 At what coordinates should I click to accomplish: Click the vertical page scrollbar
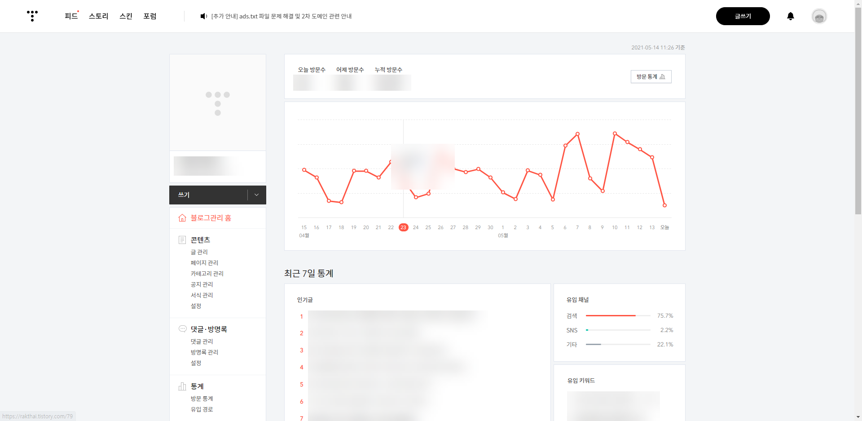click(x=858, y=110)
